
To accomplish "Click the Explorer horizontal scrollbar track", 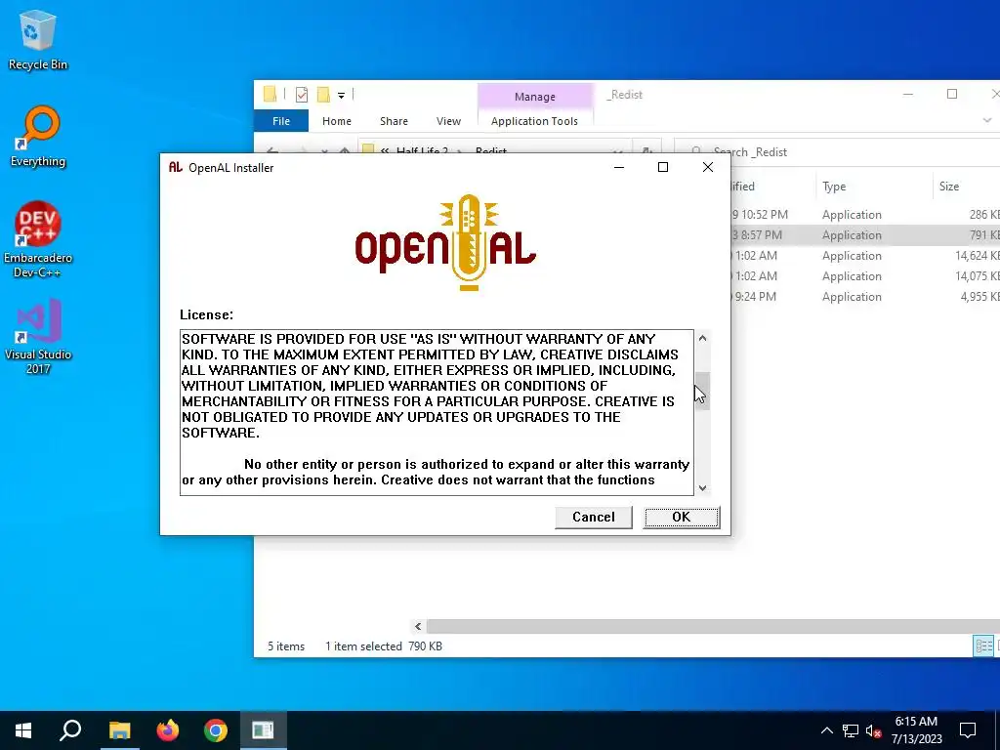I will [712, 626].
